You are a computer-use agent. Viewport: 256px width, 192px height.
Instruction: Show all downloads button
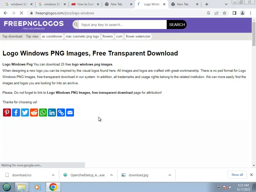[237, 175]
